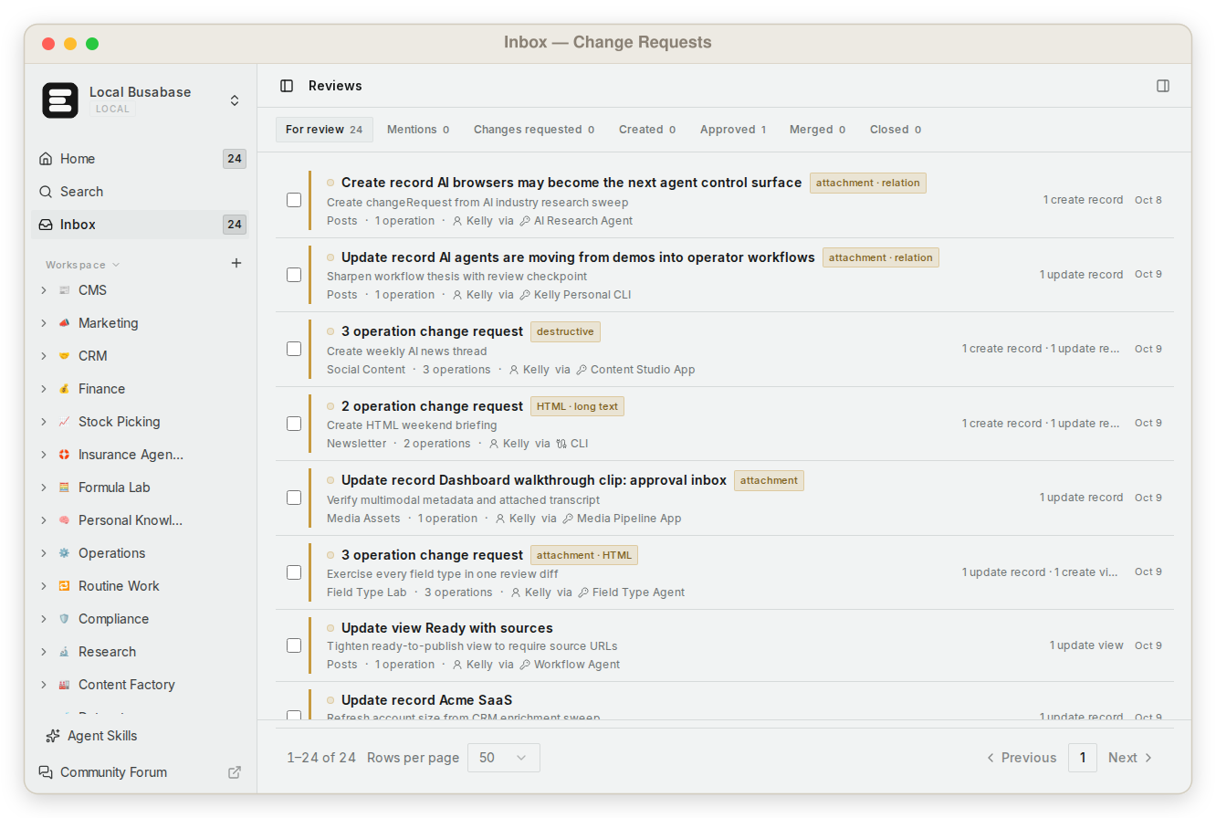Image resolution: width=1216 pixels, height=818 pixels.
Task: Switch to the Changes requested tab
Action: [x=534, y=130]
